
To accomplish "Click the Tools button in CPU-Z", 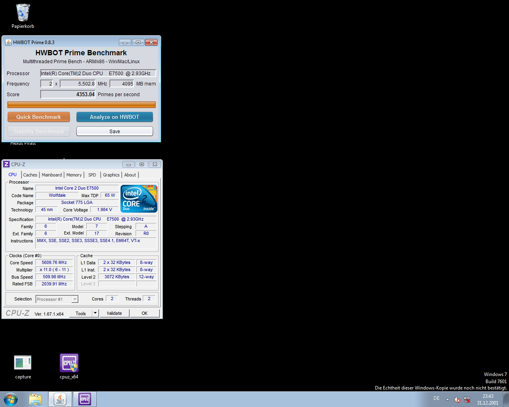I will (x=81, y=313).
